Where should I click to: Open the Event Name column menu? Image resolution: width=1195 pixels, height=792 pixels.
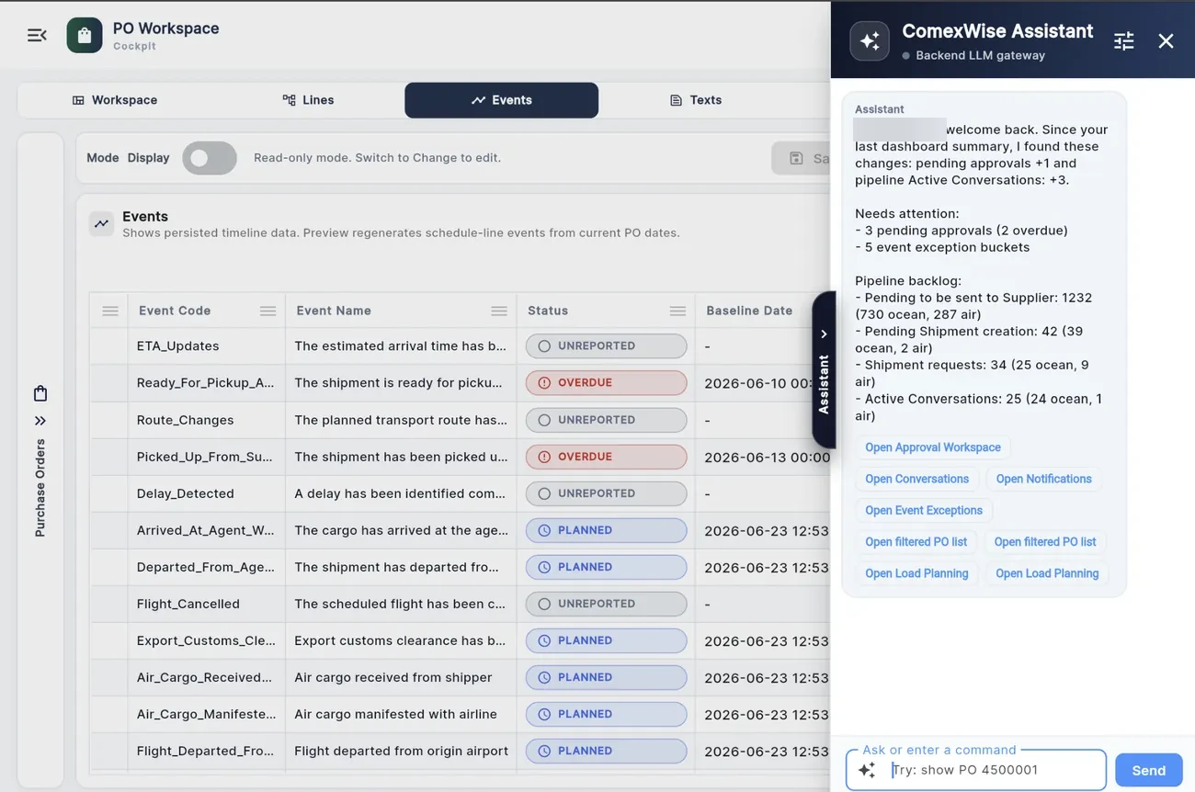[x=499, y=311]
